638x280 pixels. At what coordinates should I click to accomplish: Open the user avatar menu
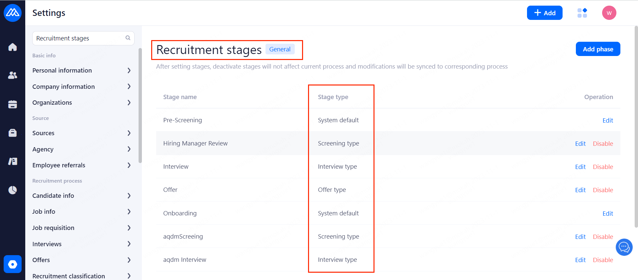tap(609, 13)
